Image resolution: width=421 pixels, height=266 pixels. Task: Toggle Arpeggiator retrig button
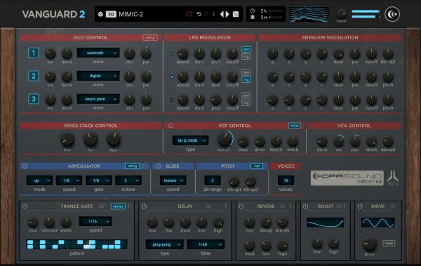tap(132, 166)
